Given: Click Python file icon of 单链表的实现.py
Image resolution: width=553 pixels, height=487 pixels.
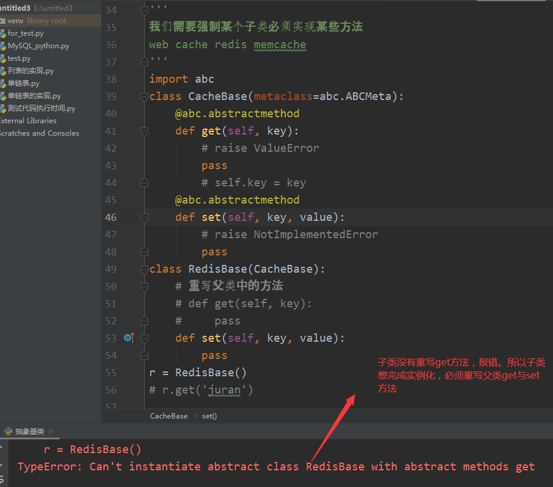Looking at the screenshot, I should (x=3, y=96).
